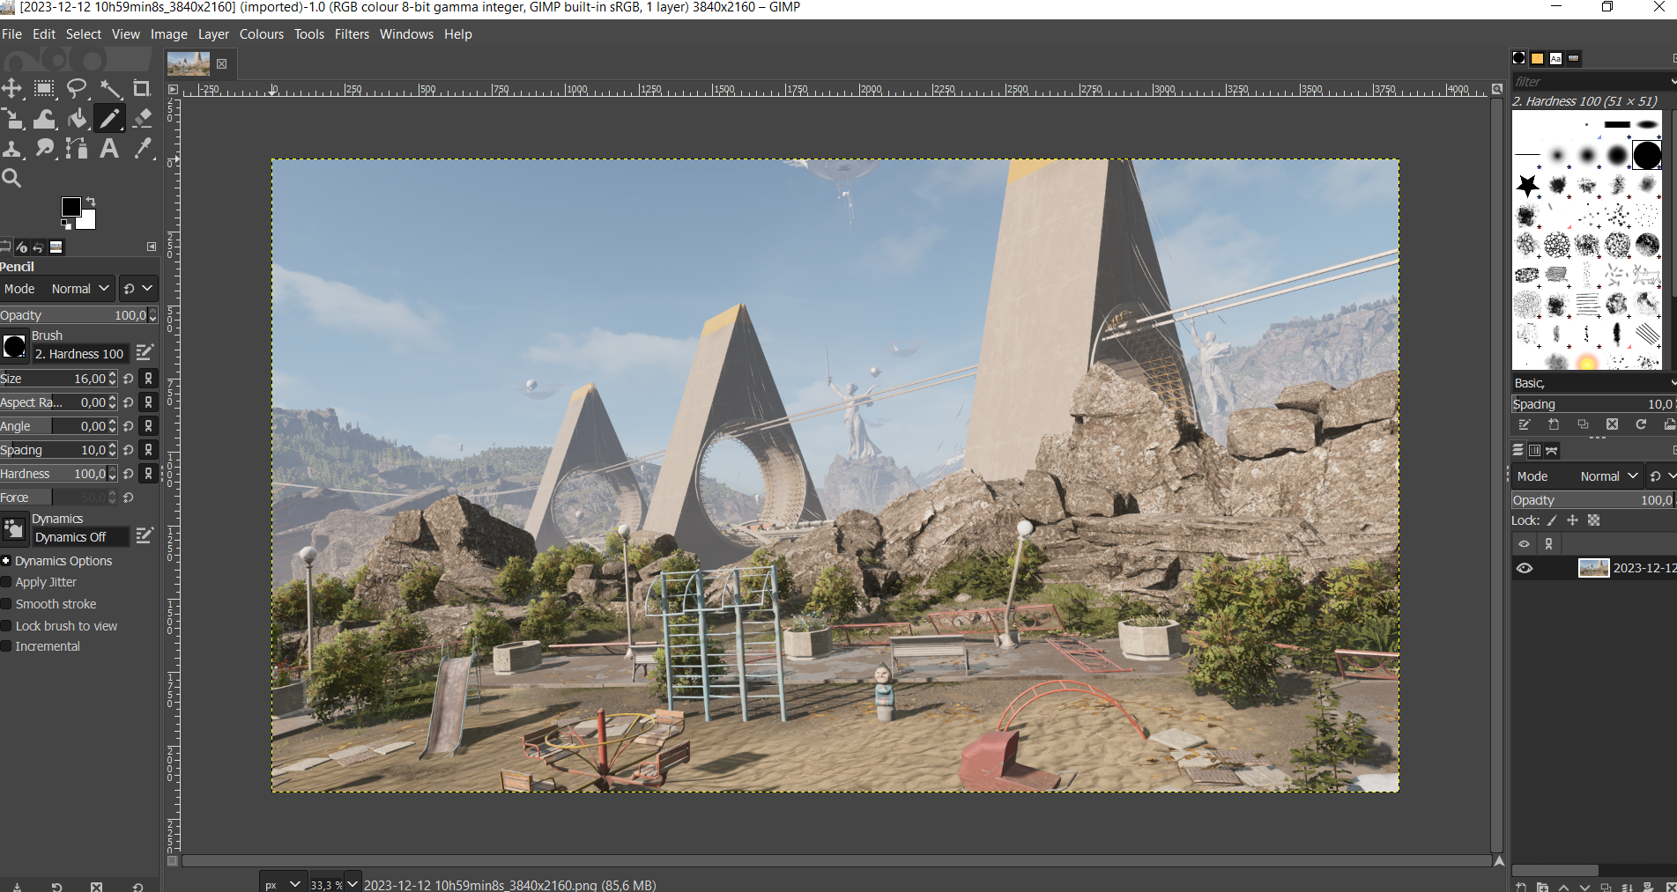Click the foreground black colour swatch
The image size is (1677, 892).
(x=70, y=207)
